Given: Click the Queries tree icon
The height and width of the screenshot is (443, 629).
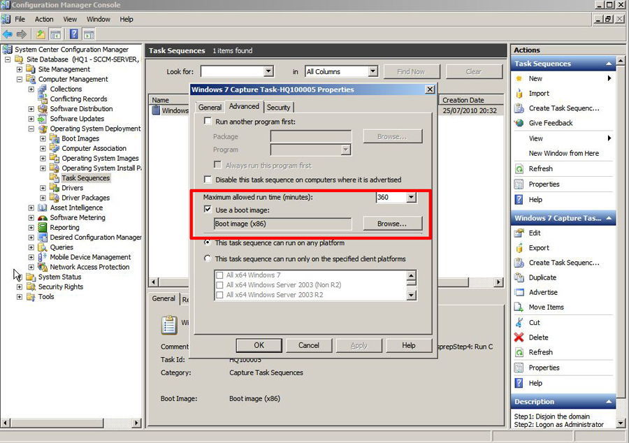Looking at the screenshot, I should click(x=43, y=247).
